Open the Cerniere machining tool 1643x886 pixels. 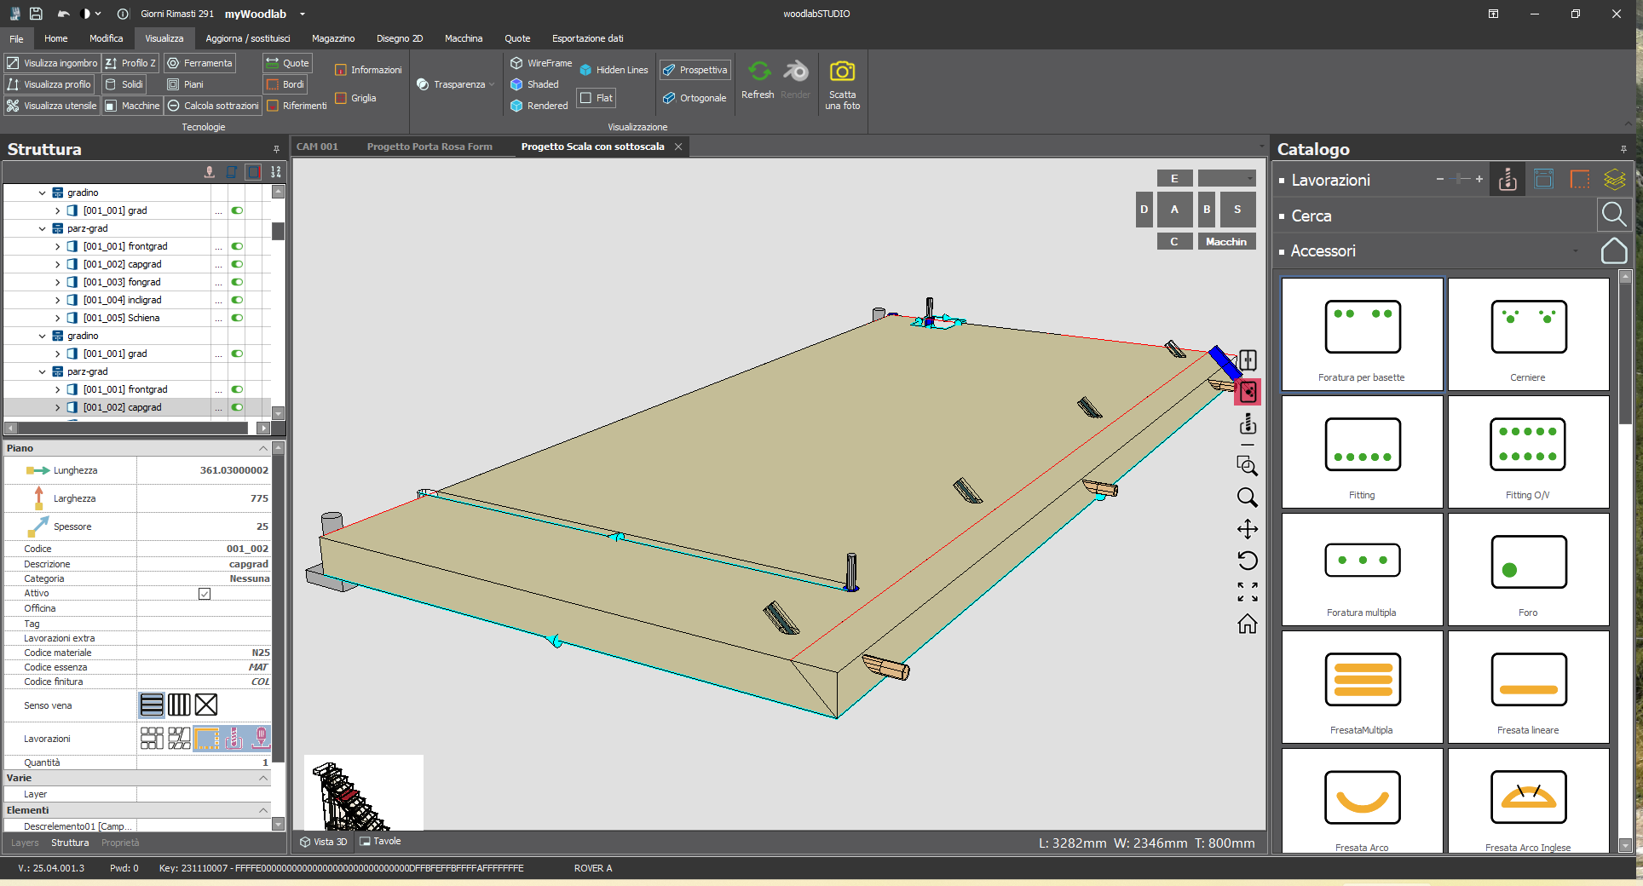[x=1528, y=334]
